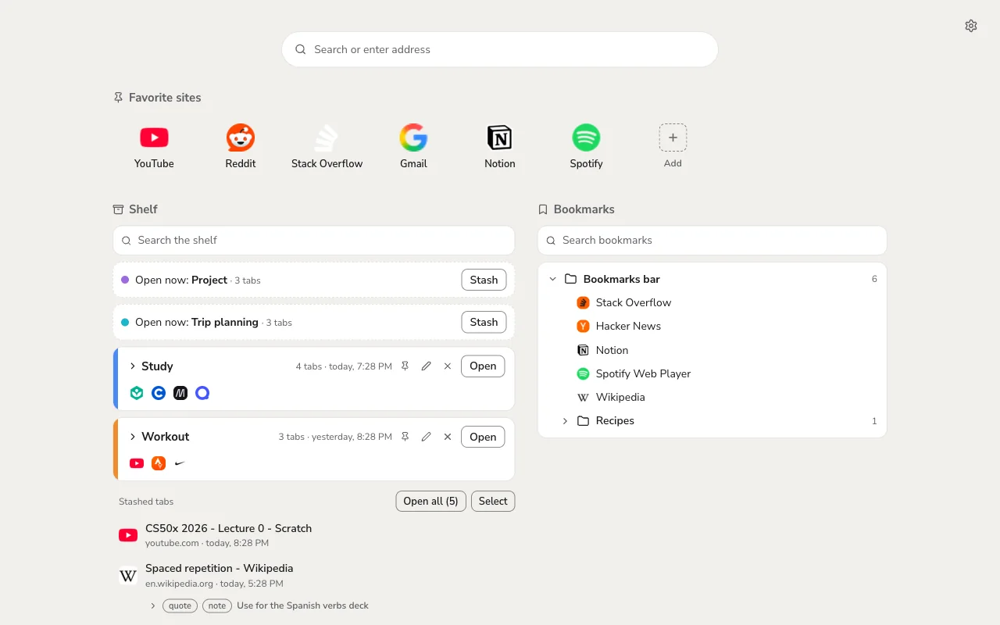This screenshot has width=1000, height=625.
Task: Open YouTube favorite site
Action: [x=154, y=147]
